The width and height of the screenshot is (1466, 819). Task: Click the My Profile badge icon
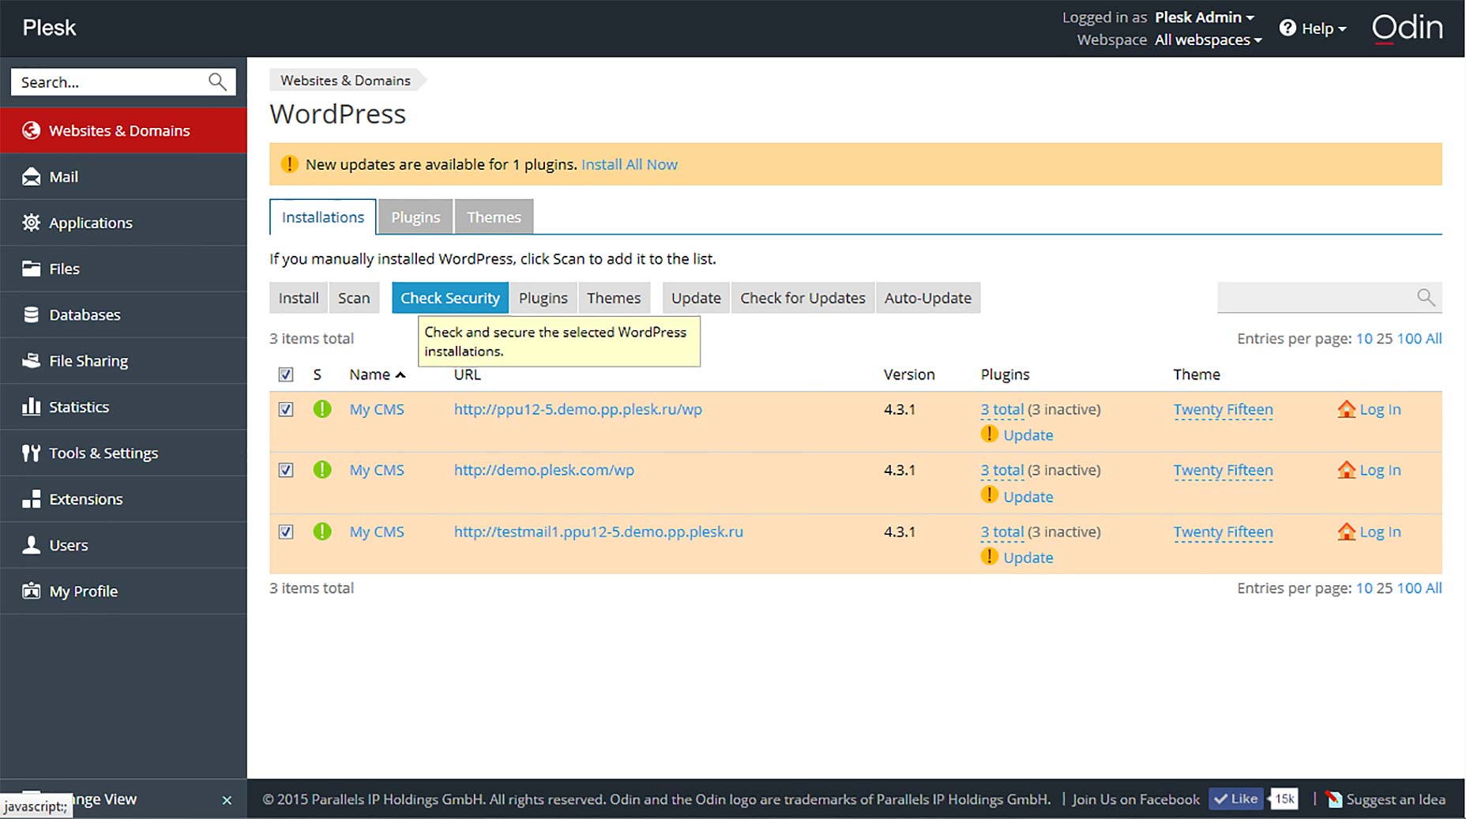(31, 591)
